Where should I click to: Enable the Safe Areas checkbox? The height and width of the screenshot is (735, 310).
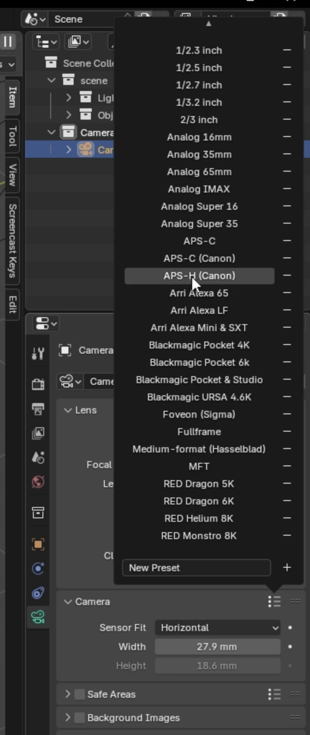(x=79, y=694)
